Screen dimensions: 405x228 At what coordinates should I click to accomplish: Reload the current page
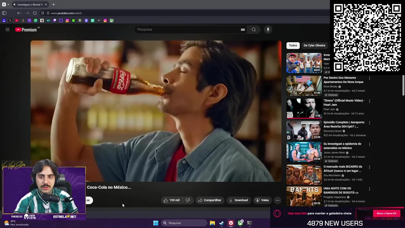(35, 13)
